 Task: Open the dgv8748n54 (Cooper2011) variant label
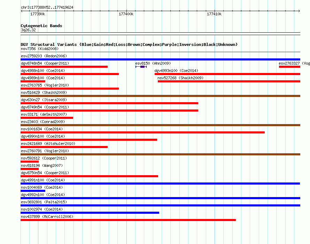[45, 63]
